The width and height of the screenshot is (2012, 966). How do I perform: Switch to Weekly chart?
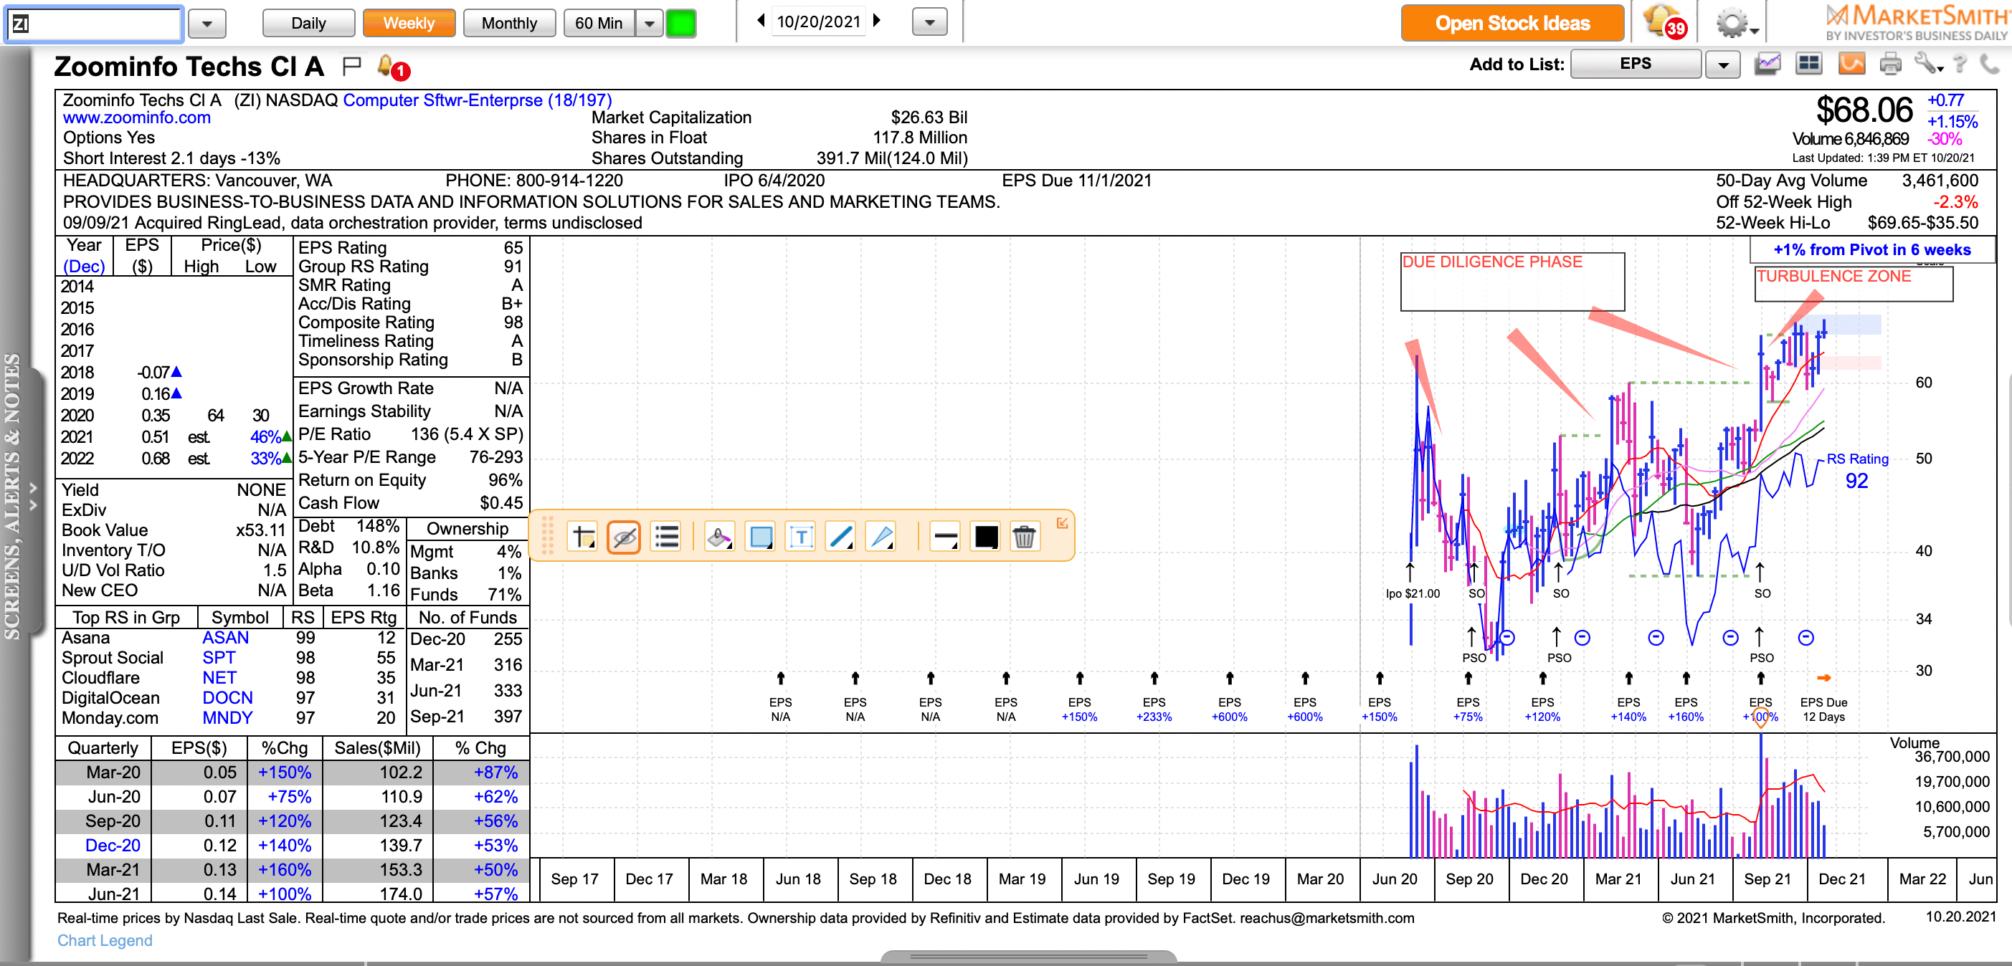coord(409,24)
